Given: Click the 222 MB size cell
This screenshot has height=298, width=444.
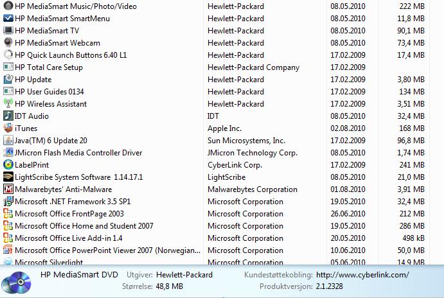Looking at the screenshot, I should tap(412, 6).
